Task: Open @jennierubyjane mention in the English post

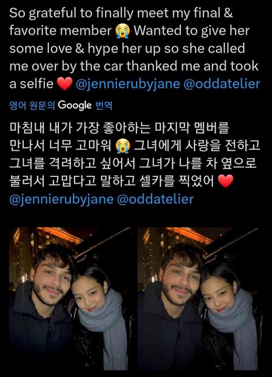Action: point(128,84)
